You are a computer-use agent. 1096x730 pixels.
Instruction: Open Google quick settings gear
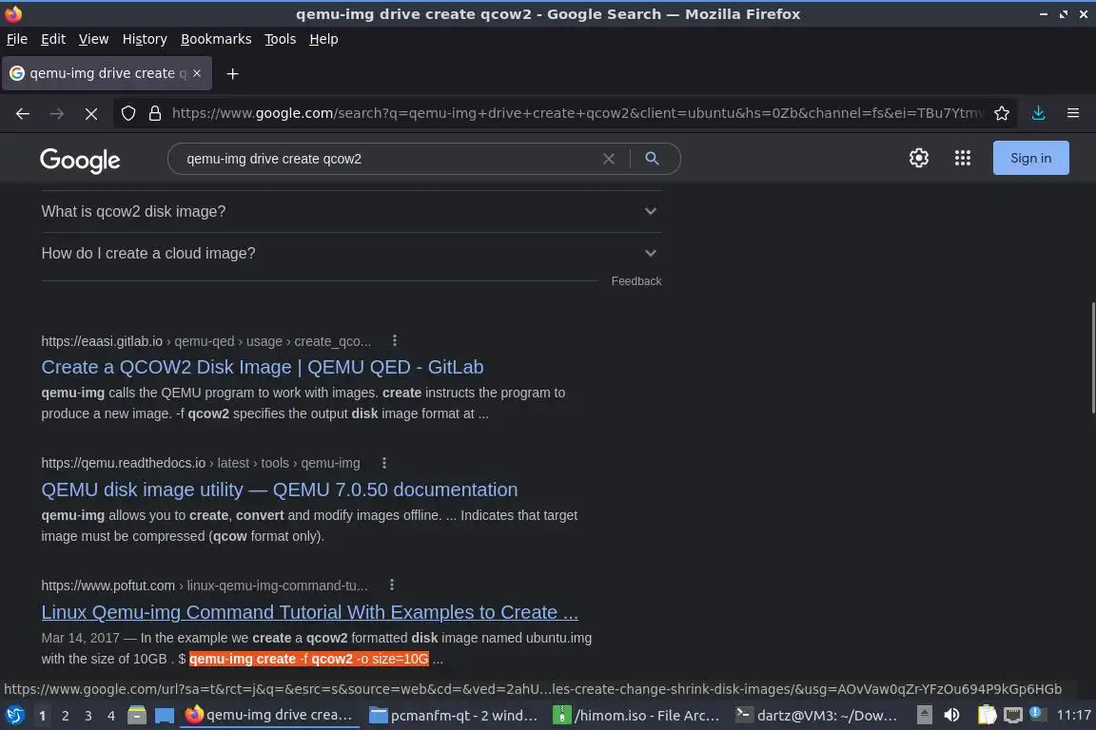coord(918,158)
